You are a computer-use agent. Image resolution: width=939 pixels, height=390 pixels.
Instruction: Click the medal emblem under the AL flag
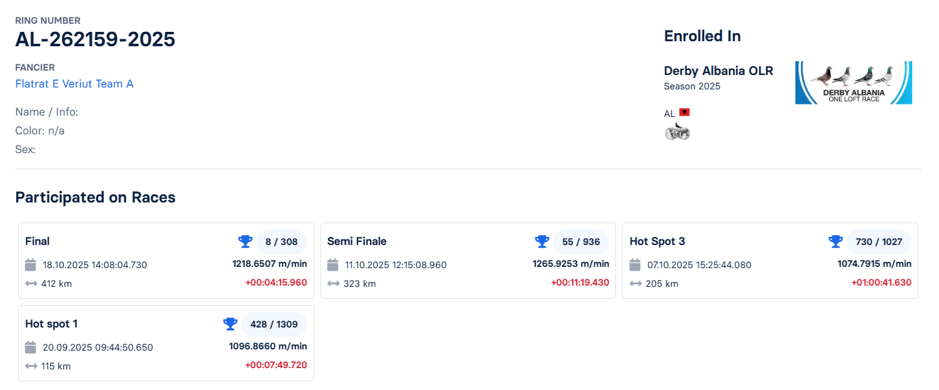(677, 131)
